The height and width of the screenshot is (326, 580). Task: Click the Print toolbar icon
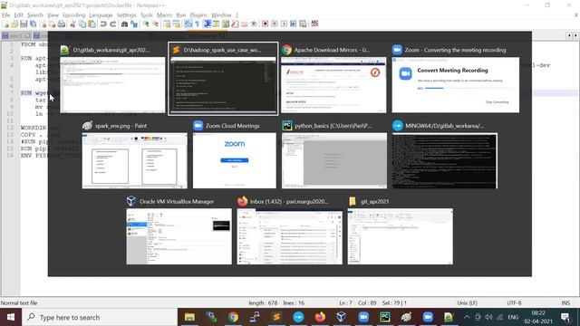(x=62, y=24)
